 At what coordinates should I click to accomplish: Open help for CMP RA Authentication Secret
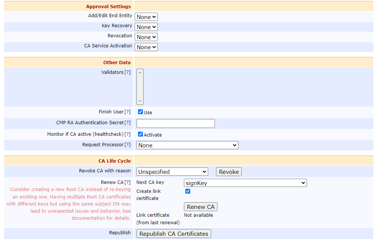(x=128, y=123)
